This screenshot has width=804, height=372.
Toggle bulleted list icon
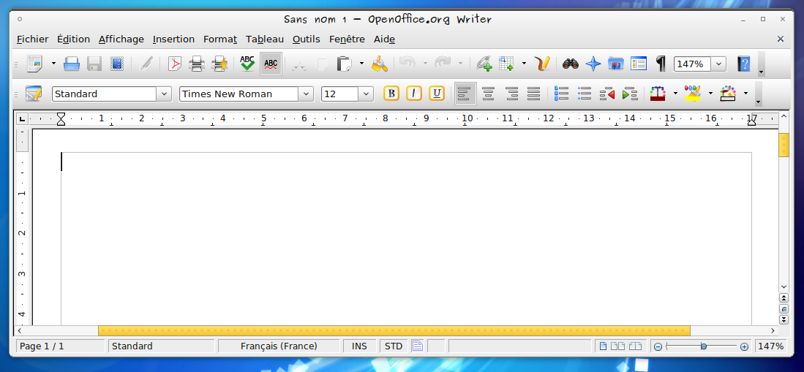[x=585, y=94]
